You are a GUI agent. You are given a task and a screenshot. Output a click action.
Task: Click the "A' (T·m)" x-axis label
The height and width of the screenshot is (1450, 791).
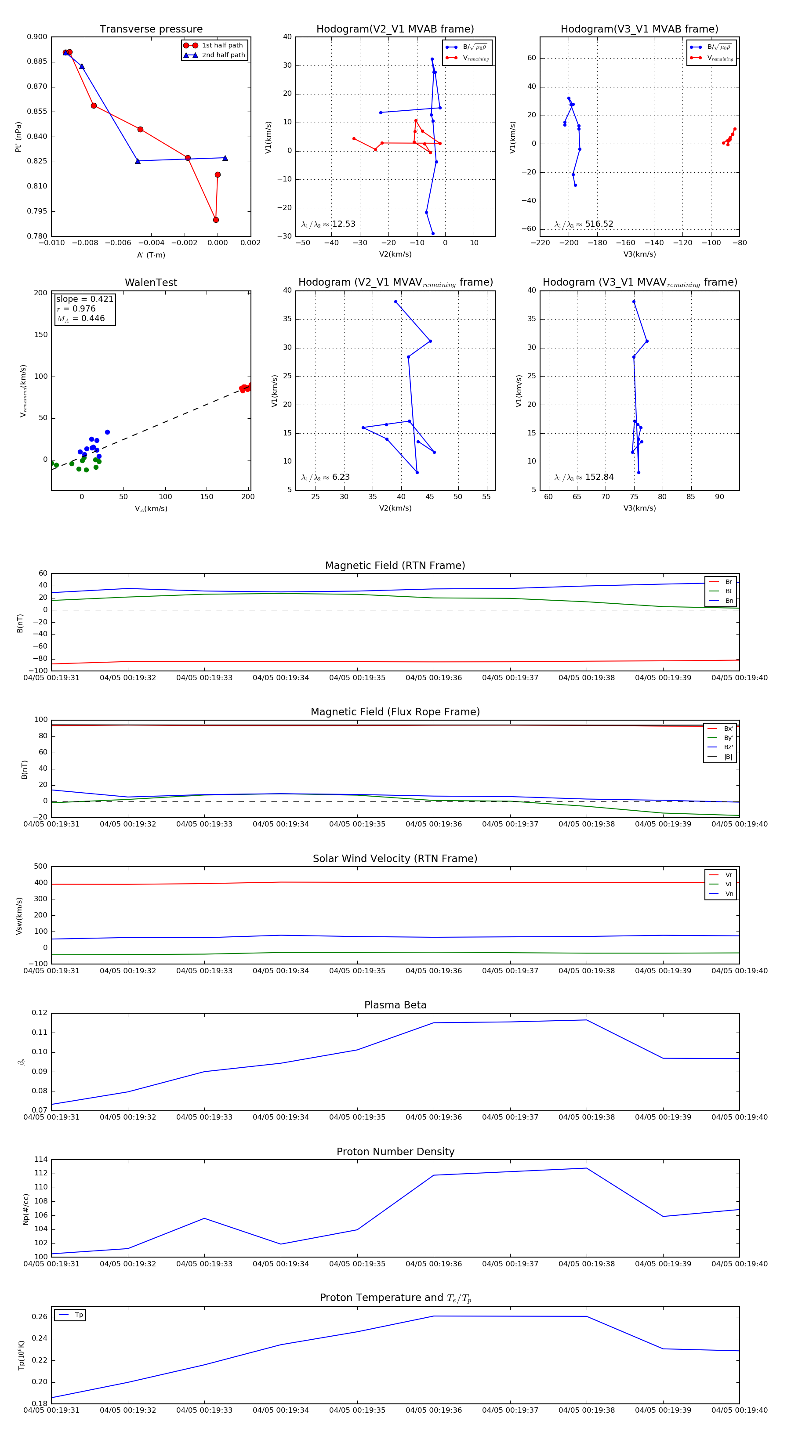(151, 255)
